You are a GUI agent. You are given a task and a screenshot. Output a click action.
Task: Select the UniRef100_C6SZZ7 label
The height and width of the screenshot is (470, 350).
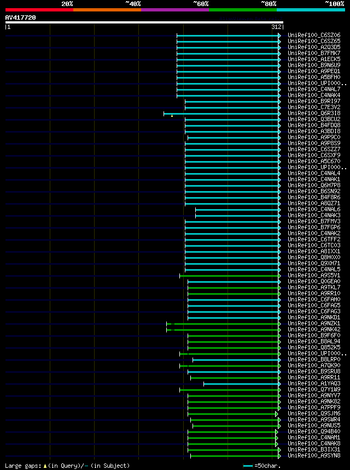tap(314, 149)
